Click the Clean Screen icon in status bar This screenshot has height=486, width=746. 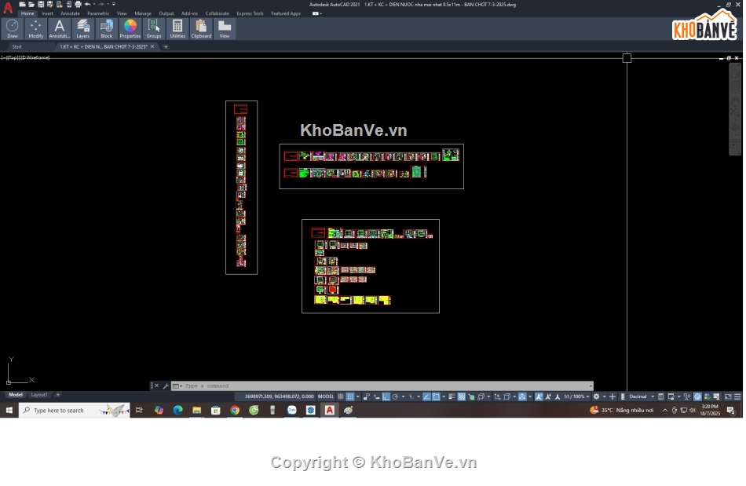(728, 396)
